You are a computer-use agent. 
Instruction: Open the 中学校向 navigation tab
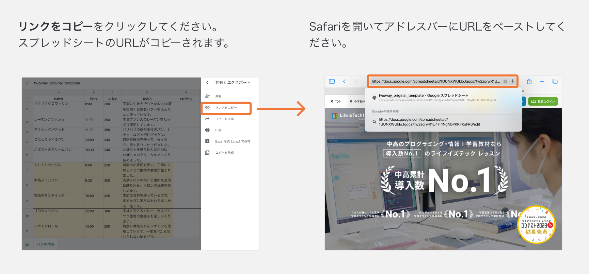pos(357,102)
